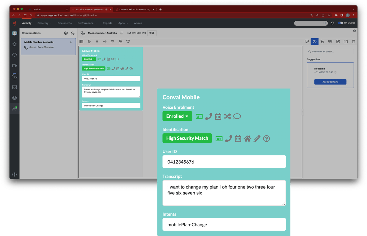Click the user avatar in left sidebar
Image resolution: width=367 pixels, height=236 pixels.
15,33
